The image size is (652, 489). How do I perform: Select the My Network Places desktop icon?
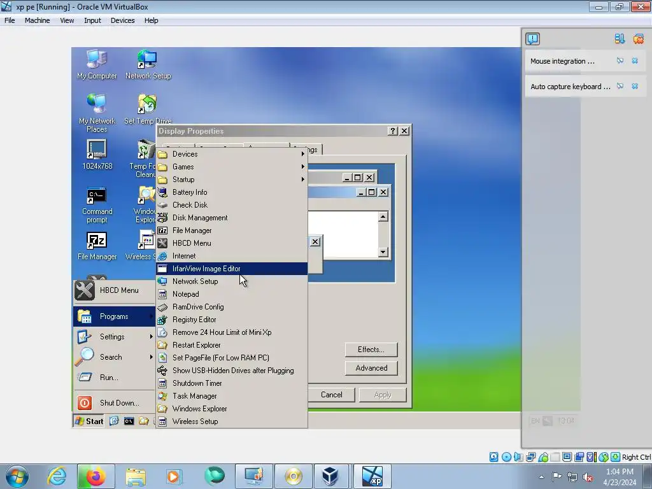(97, 113)
